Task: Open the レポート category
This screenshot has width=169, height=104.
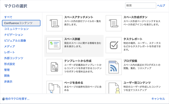Action: [9, 52]
